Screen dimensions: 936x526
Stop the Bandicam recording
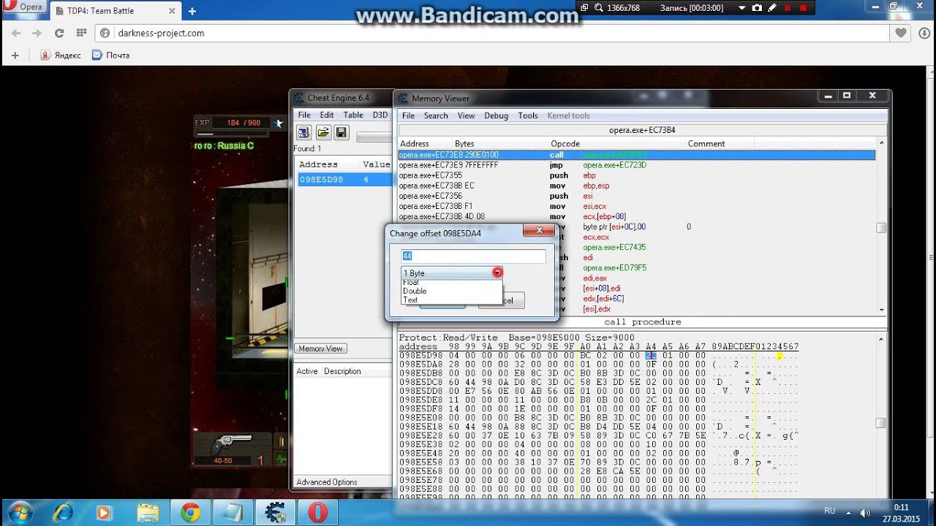(804, 7)
